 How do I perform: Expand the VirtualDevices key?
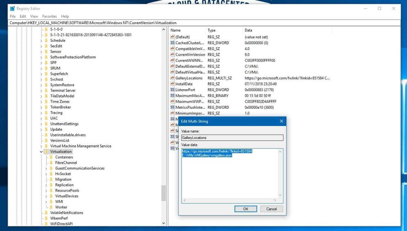click(46, 196)
